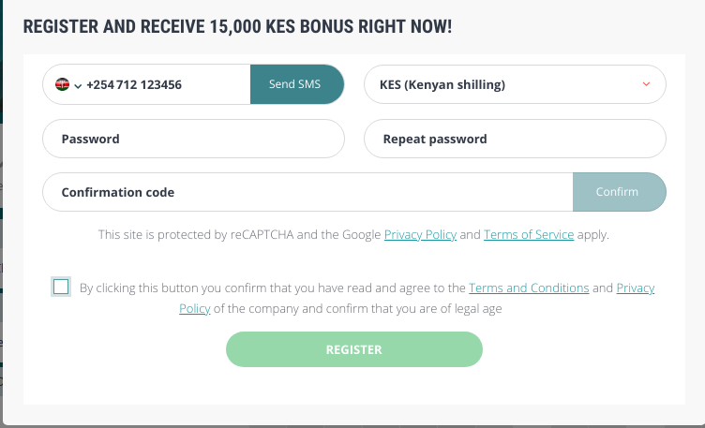Image resolution: width=705 pixels, height=428 pixels.
Task: Click the Kenya flag icon
Action: click(63, 84)
